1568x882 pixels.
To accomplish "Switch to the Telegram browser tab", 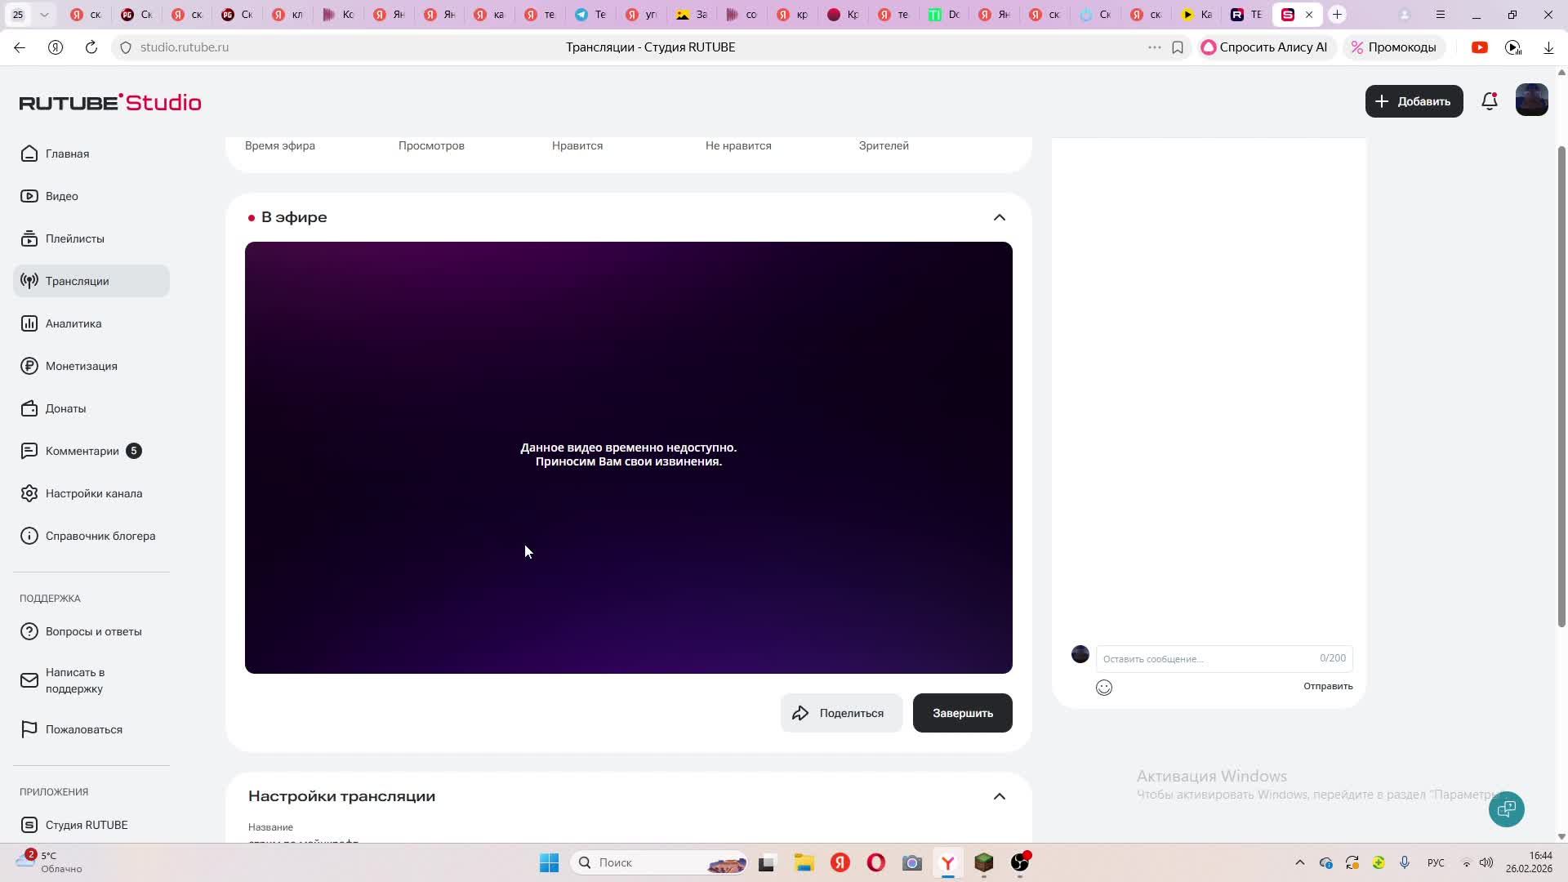I will pos(590,15).
